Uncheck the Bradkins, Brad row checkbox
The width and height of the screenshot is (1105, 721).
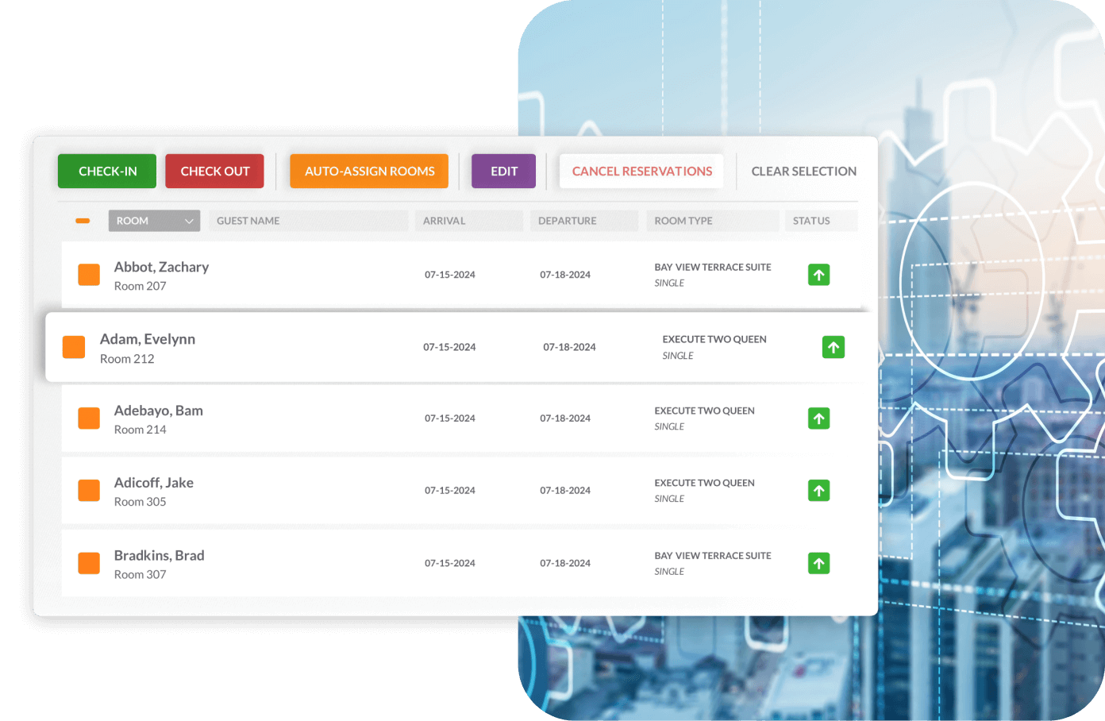tap(89, 563)
